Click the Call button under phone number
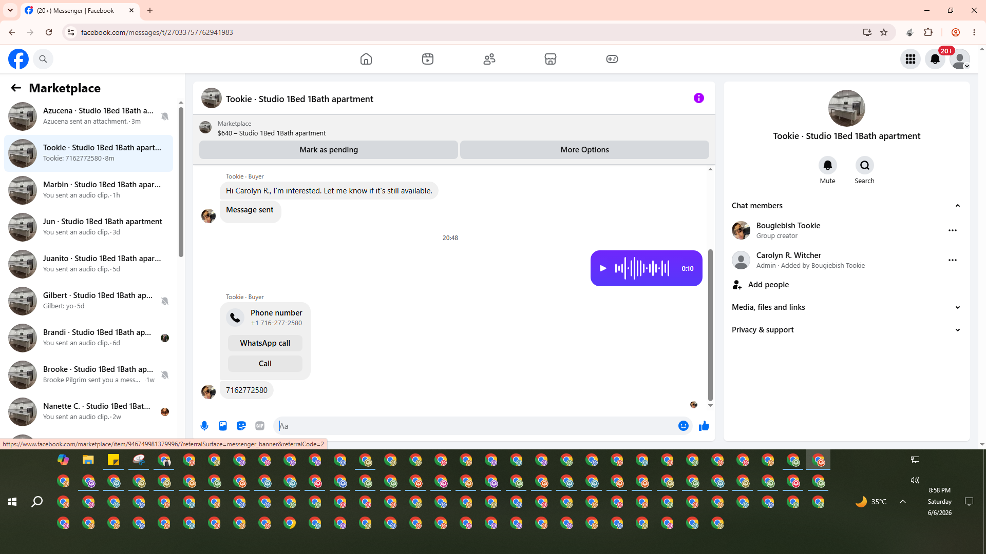986x554 pixels. point(265,364)
